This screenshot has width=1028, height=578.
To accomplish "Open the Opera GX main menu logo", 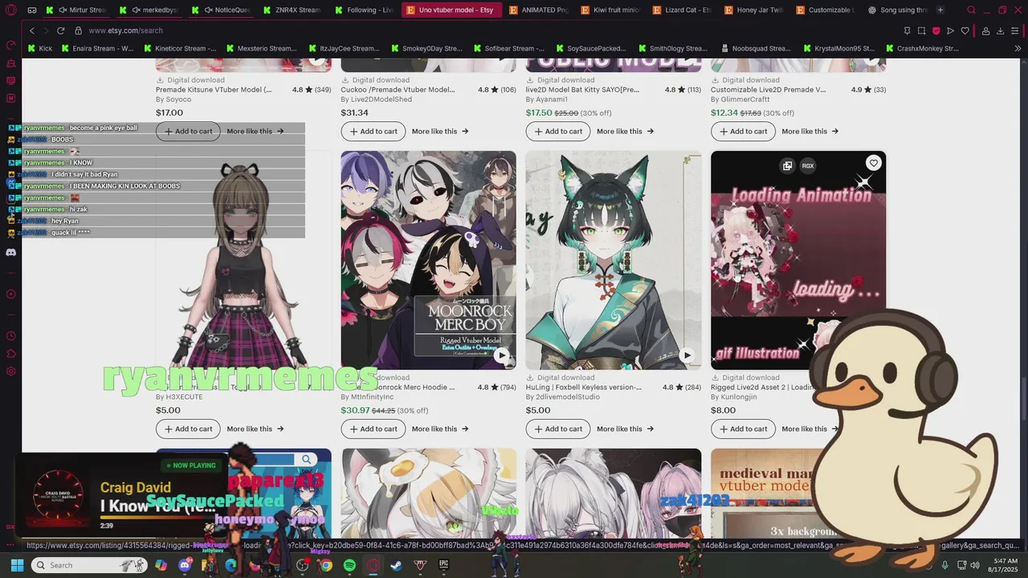I will [x=10, y=10].
